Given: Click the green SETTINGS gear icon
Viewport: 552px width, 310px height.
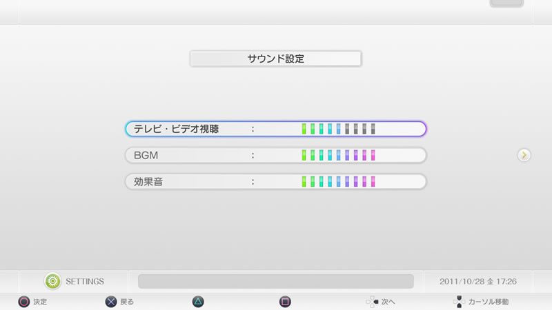Looking at the screenshot, I should click(x=52, y=281).
